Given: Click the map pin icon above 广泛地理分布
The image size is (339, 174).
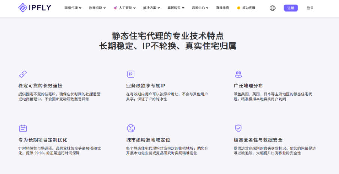Looking at the screenshot, I should pos(238,74).
